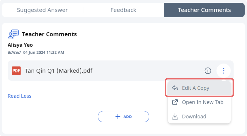Select Edit A Copy from the menu
The height and width of the screenshot is (136, 247).
199,88
